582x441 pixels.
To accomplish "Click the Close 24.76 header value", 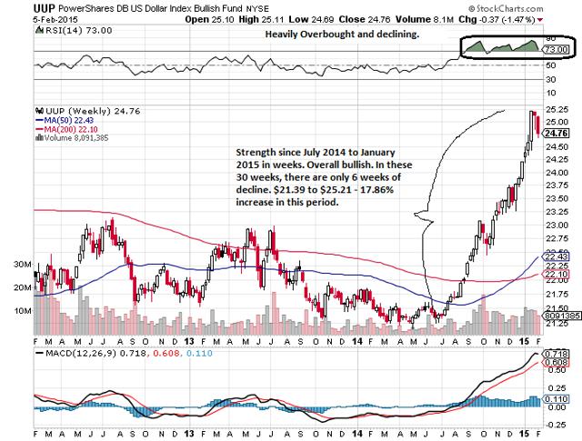I will coord(365,19).
